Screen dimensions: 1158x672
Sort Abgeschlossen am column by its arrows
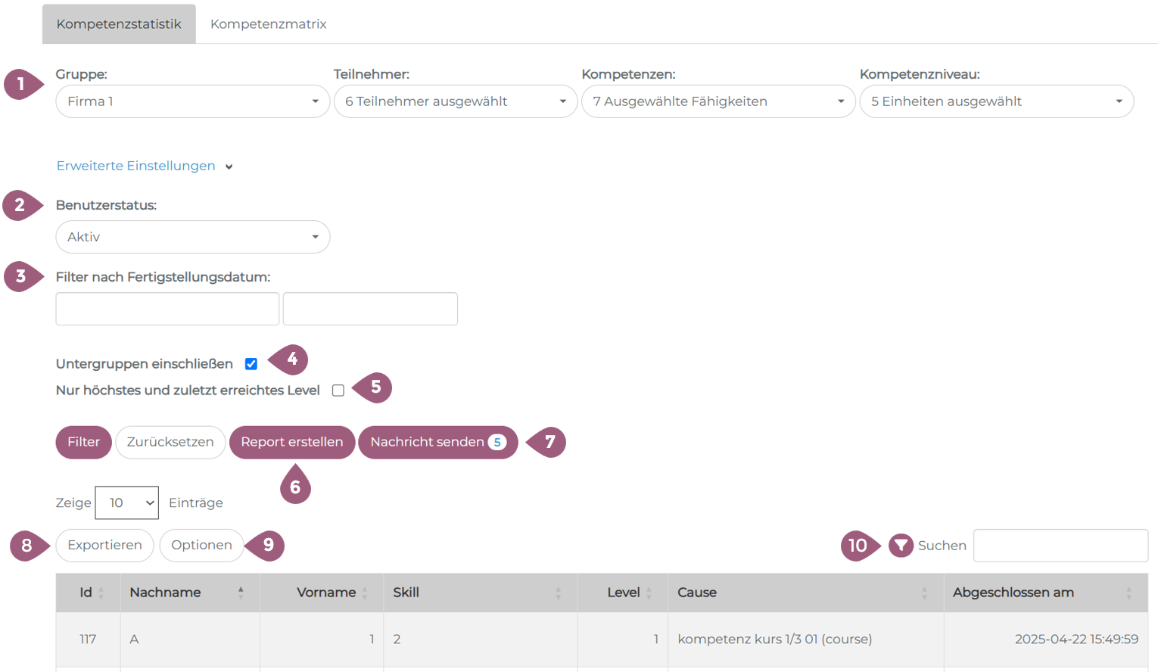pos(1128,593)
